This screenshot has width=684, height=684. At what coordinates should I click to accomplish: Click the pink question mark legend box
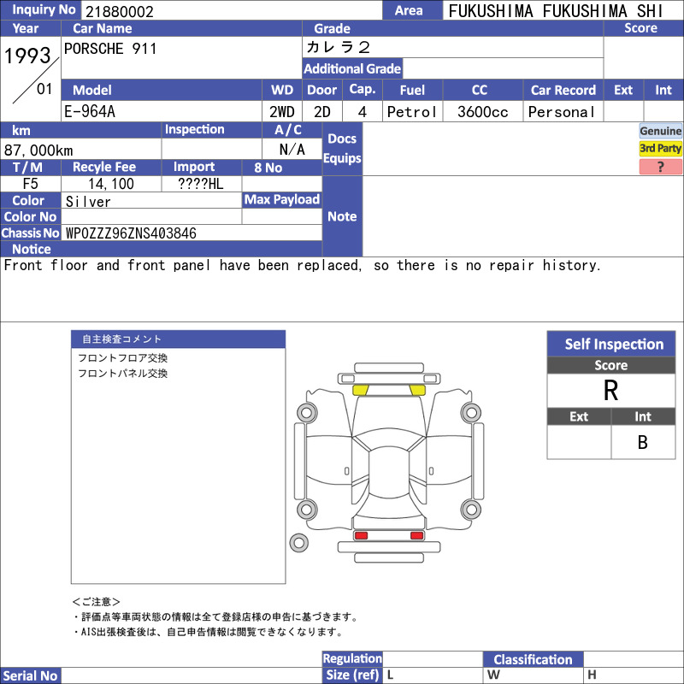tap(661, 167)
